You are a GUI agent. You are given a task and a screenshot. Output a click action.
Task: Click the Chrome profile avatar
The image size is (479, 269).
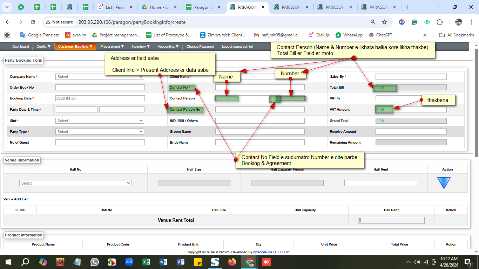(x=459, y=22)
